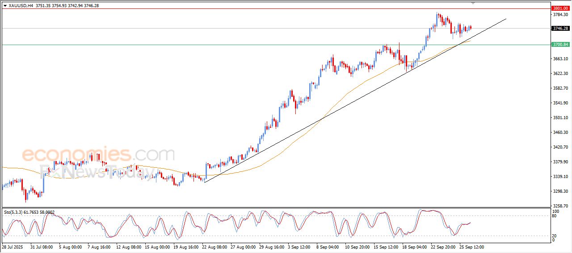Click the 3501.10 price axis value

560,118
